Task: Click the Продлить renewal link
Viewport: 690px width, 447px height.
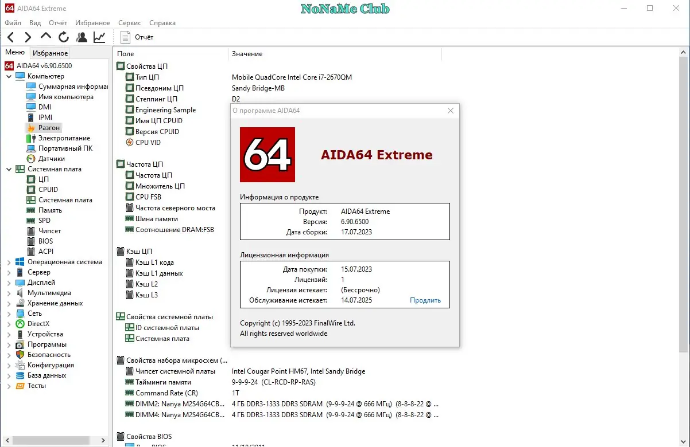Action: pos(425,300)
